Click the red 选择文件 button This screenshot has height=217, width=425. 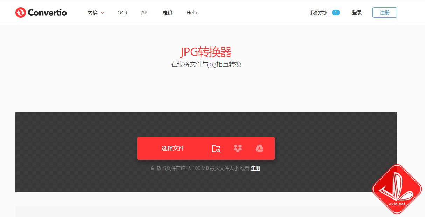tap(173, 149)
